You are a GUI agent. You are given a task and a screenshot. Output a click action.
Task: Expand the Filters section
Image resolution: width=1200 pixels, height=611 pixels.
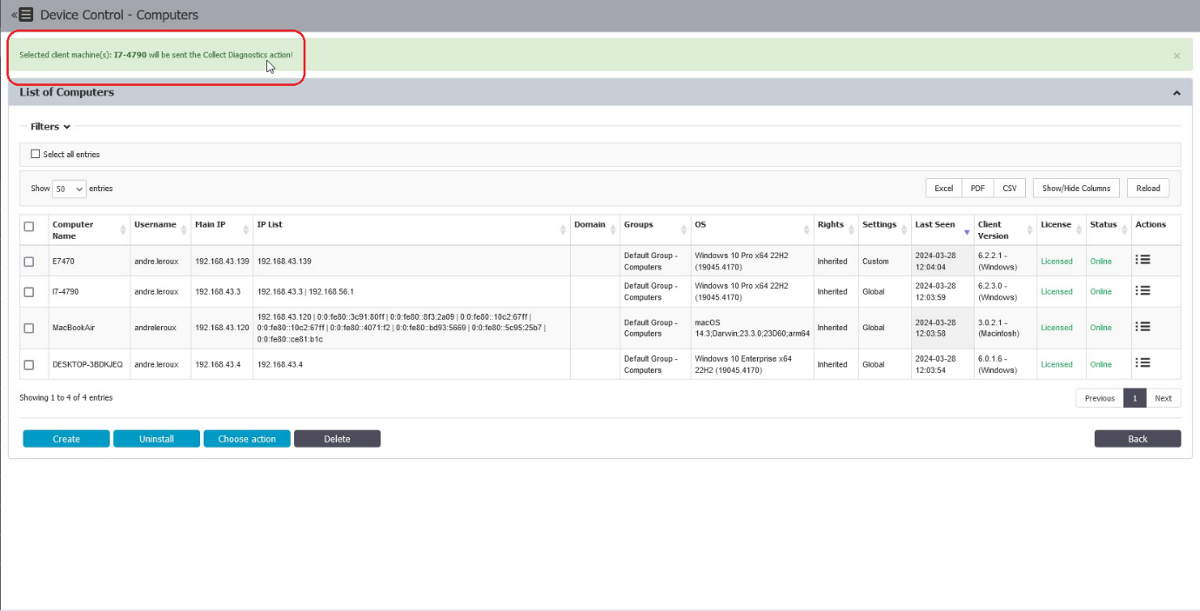click(x=50, y=127)
